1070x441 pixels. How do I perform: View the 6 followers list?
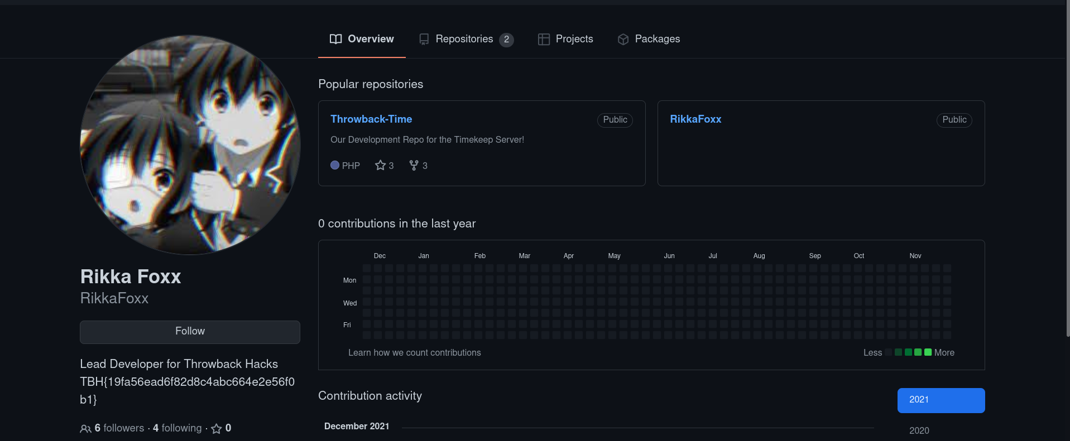point(119,428)
